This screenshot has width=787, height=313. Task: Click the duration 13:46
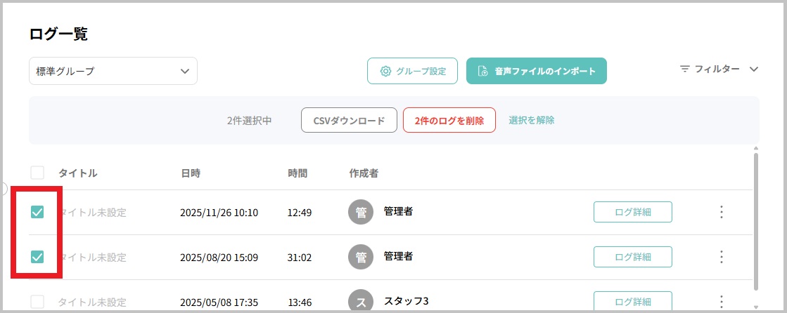point(300,302)
